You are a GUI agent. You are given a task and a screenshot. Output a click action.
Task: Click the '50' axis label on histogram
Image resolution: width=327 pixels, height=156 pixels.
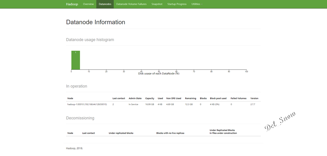(x=159, y=72)
